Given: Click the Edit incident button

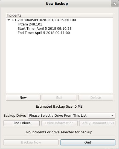Looking at the screenshot, I should 59,98.
